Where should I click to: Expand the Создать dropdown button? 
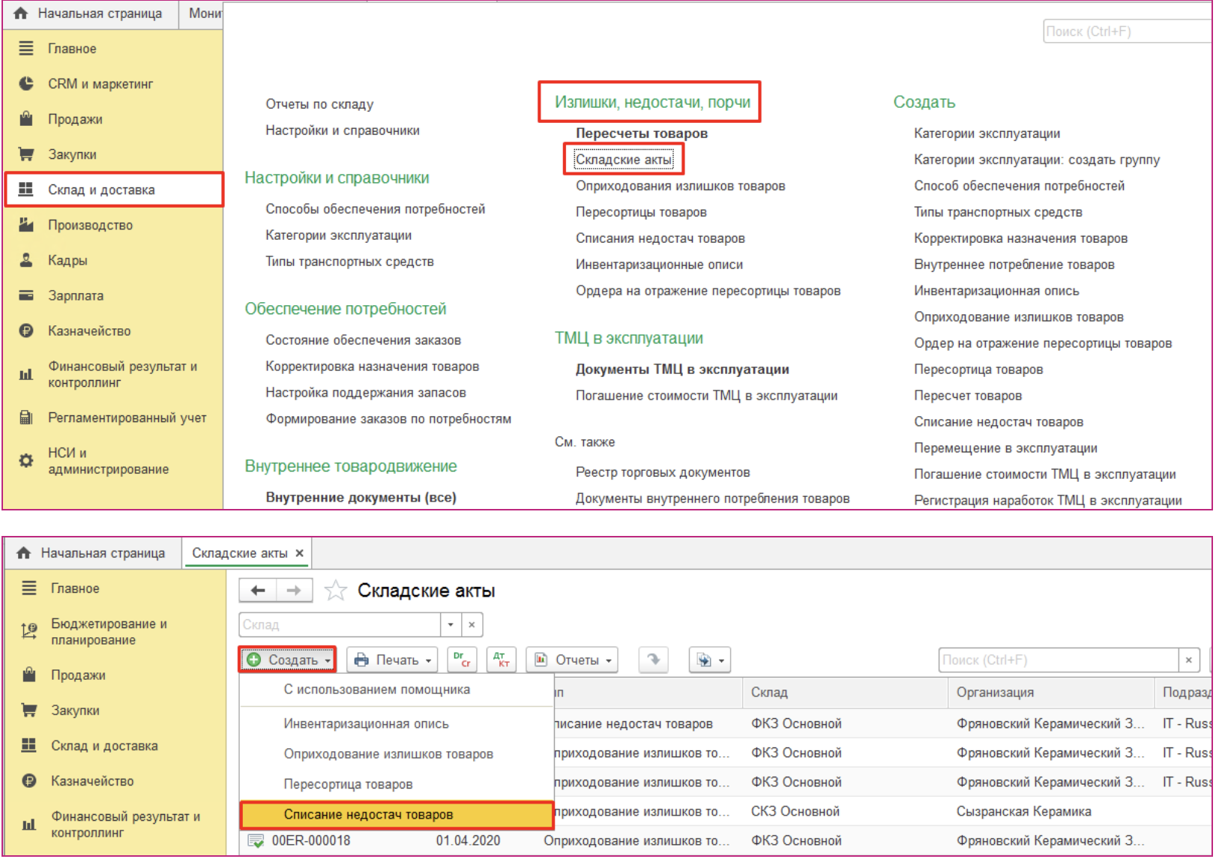tap(288, 660)
